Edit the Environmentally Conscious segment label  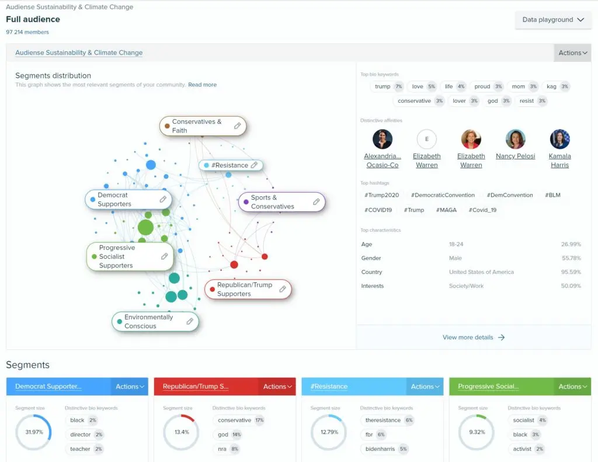(190, 321)
